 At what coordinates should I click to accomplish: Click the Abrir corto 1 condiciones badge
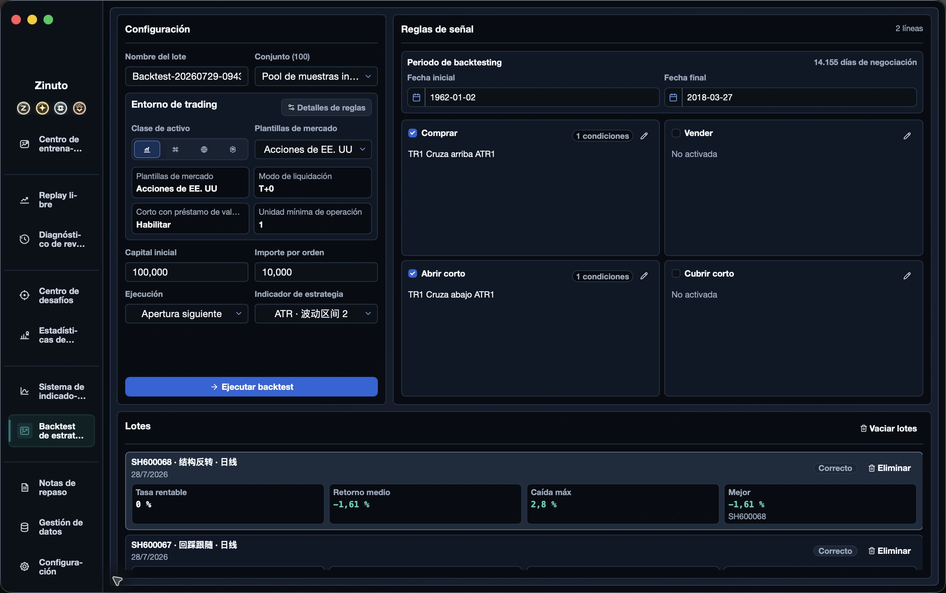point(602,276)
